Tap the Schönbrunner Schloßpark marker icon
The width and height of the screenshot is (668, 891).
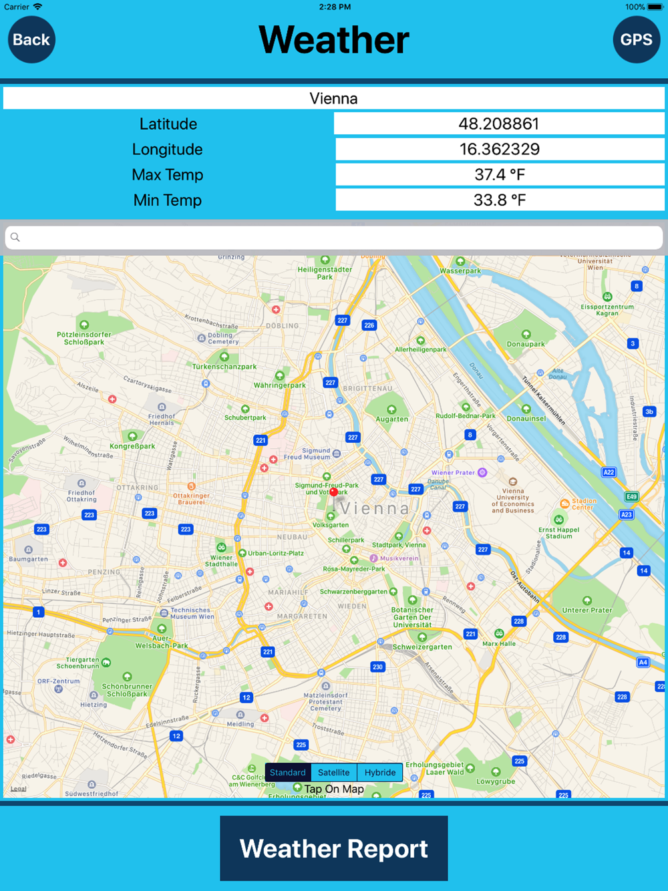pos(127,677)
